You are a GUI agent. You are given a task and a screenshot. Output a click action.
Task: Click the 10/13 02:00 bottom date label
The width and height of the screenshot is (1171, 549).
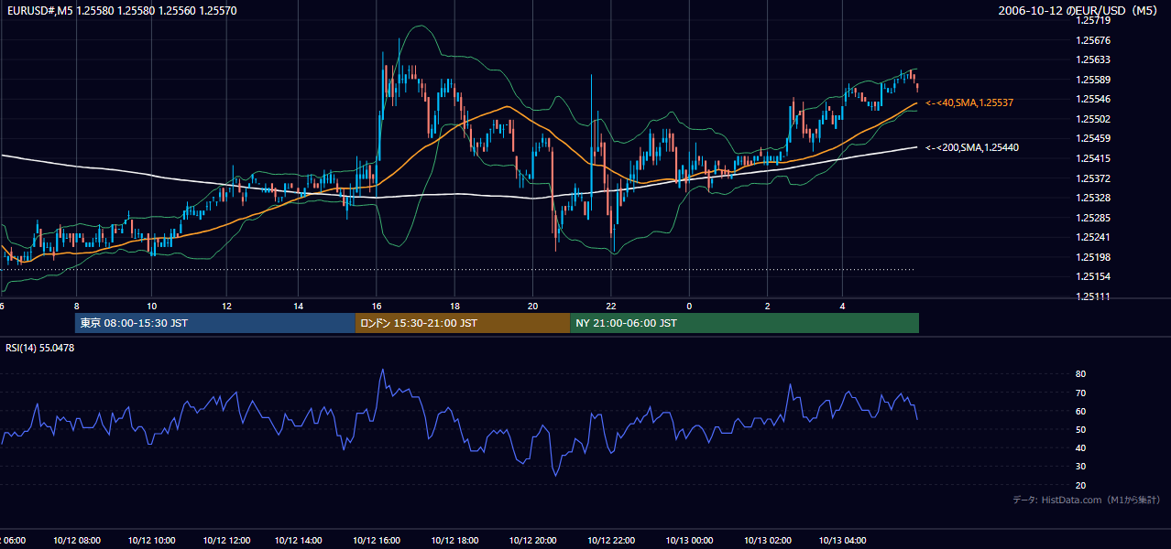pyautogui.click(x=767, y=541)
